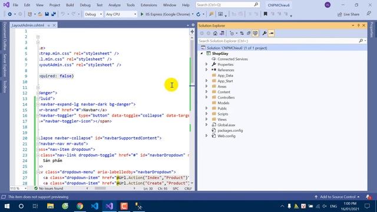Click the New Project toolbar icon

pyautogui.click(x=30, y=14)
